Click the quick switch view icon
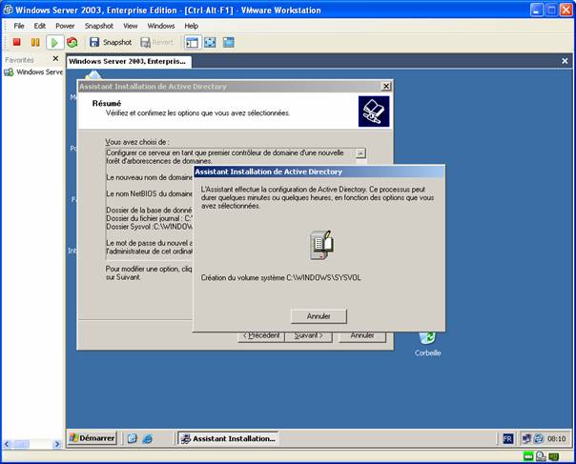 tap(229, 43)
